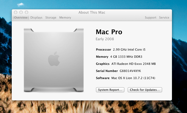The width and height of the screenshot is (187, 113).
Task: Click processor value '2.99 GHz Intel Core i5'
Action: click(x=129, y=50)
